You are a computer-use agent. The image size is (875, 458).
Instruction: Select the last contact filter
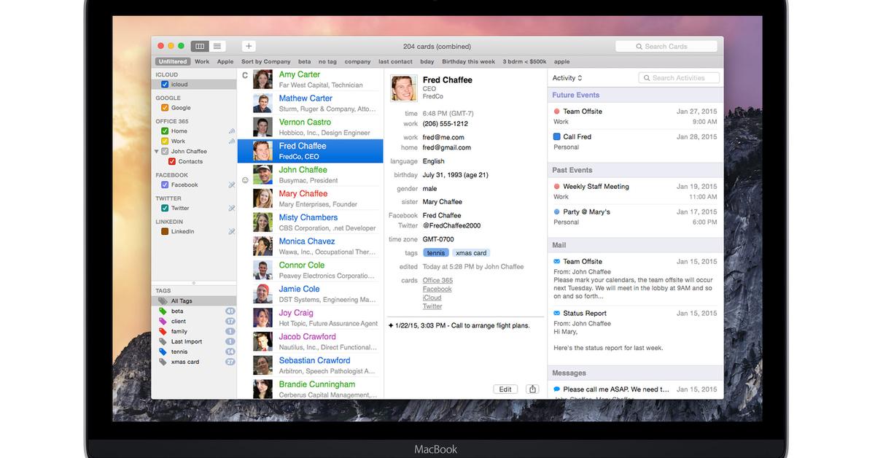(x=395, y=62)
